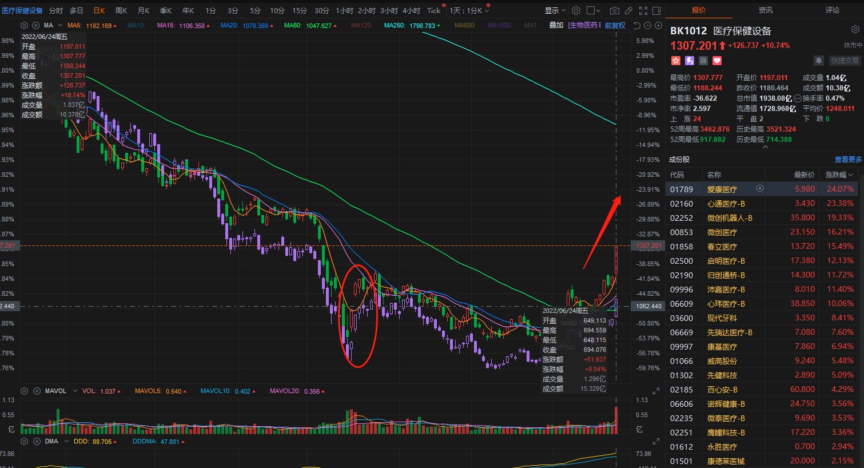Open chart settings gear in top toolbar
Screen dimensions: 864x468
(576, 11)
